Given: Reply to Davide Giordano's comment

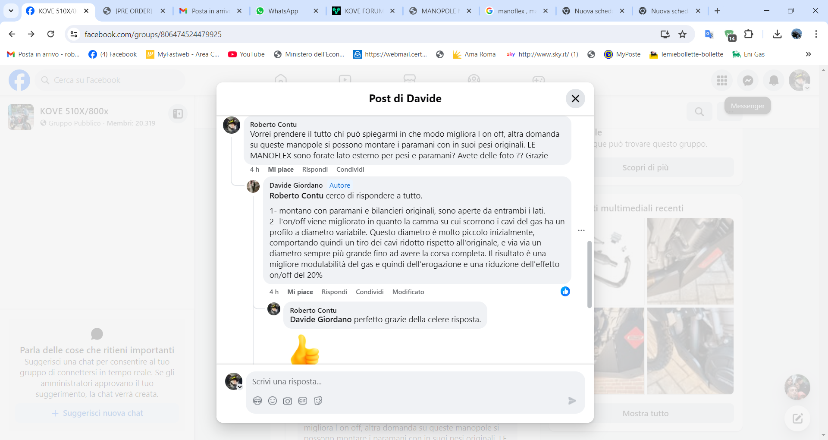Looking at the screenshot, I should (334, 292).
